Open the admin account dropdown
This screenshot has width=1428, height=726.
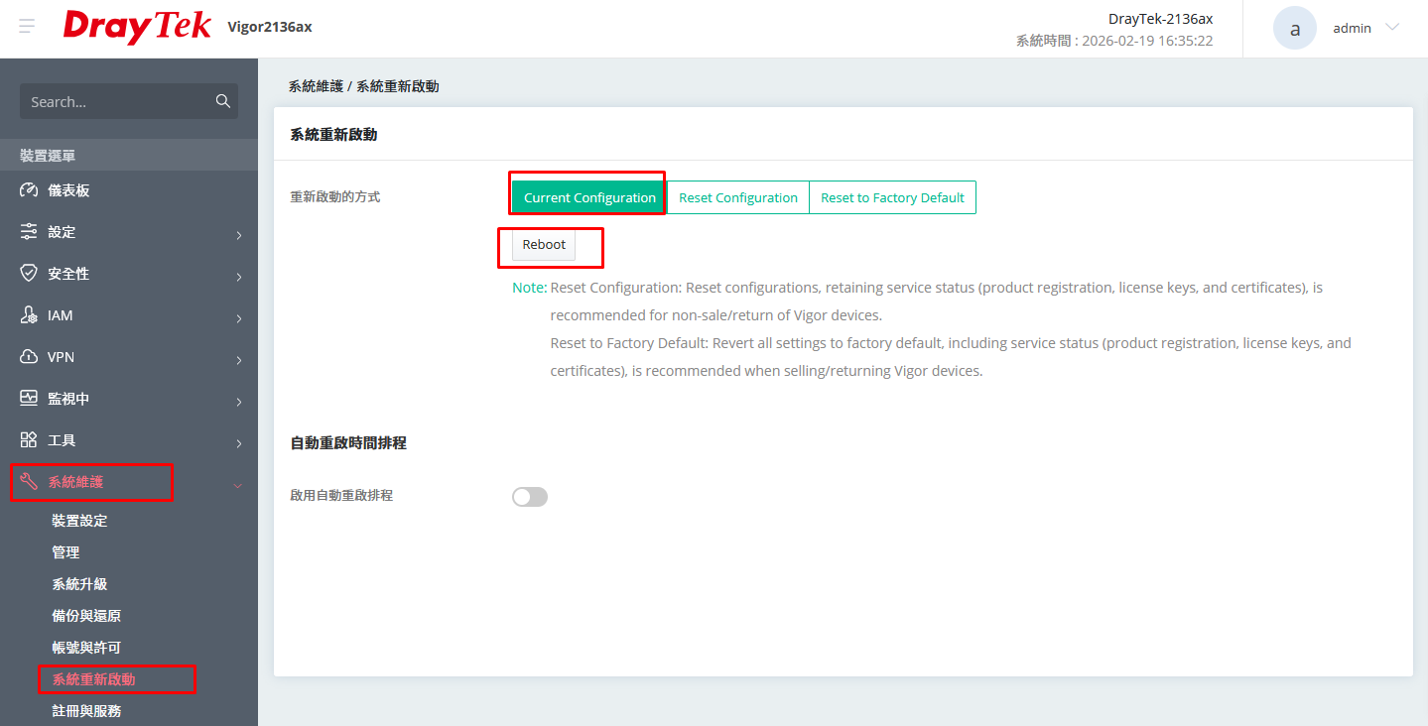click(1391, 28)
